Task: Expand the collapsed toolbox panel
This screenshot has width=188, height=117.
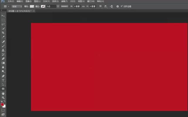Action: (x=1, y=10)
